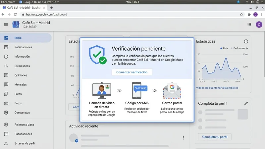Click the second Fotos camera icon
The height and width of the screenshot is (149, 265).
[x=6, y=103]
